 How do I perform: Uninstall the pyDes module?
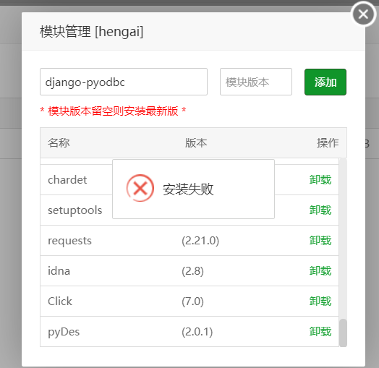[x=320, y=332]
